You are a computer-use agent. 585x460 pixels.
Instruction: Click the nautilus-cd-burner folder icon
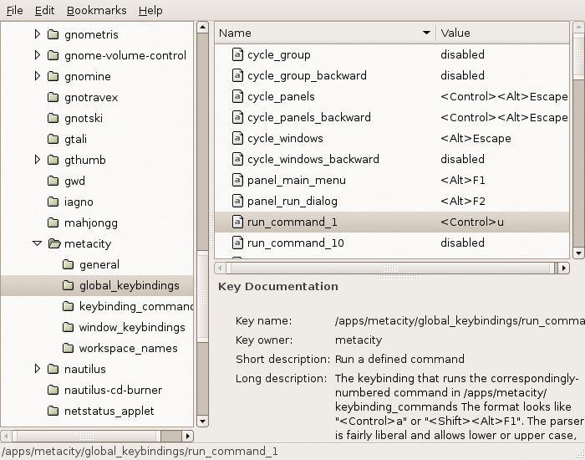53,390
